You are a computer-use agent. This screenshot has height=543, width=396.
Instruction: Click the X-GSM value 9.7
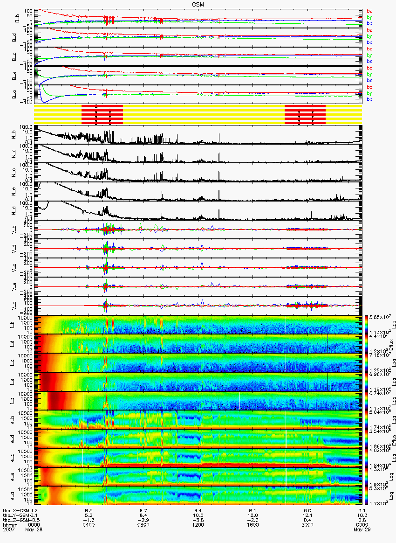tap(143, 511)
